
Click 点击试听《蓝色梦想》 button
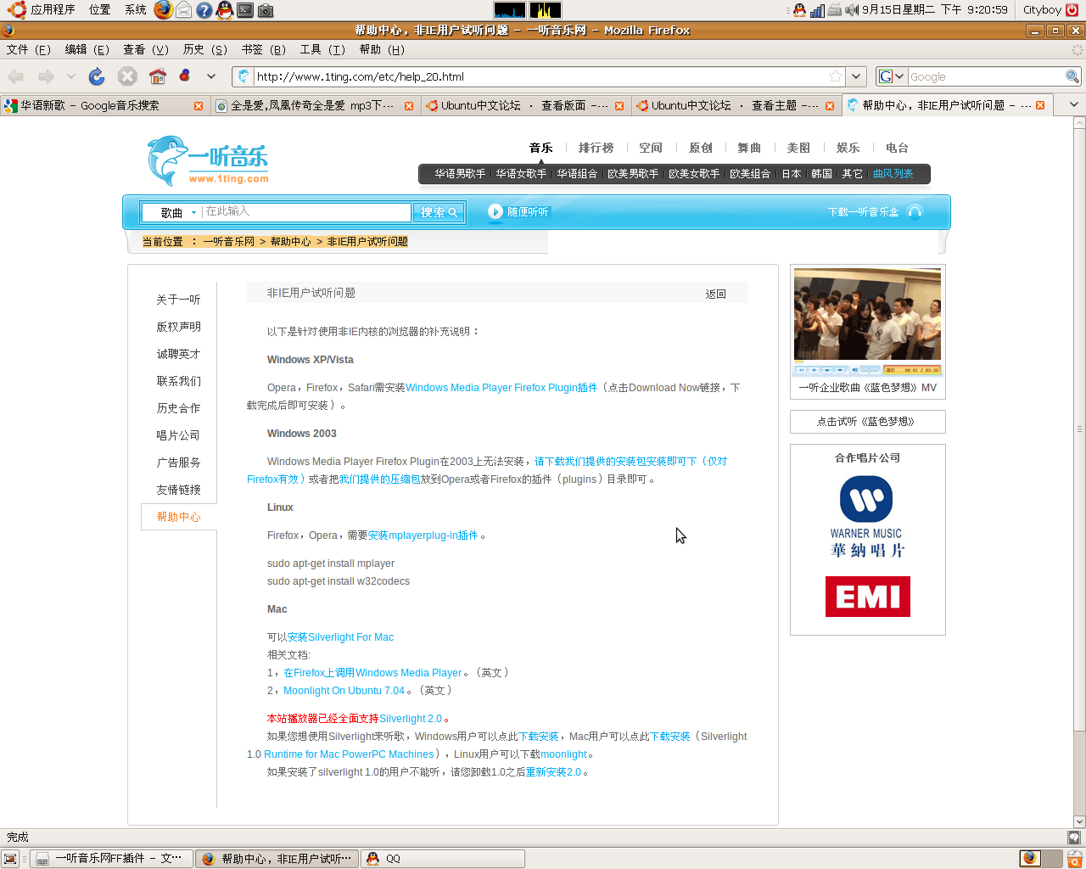867,422
